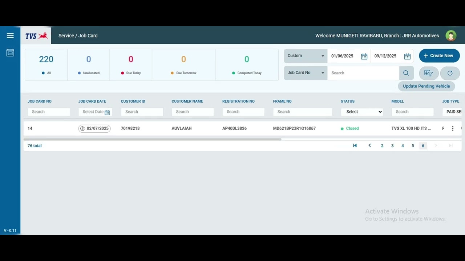Viewport: 465px width, 261px height.
Task: Filter by Due Tomorrow job cards
Action: pos(183,65)
